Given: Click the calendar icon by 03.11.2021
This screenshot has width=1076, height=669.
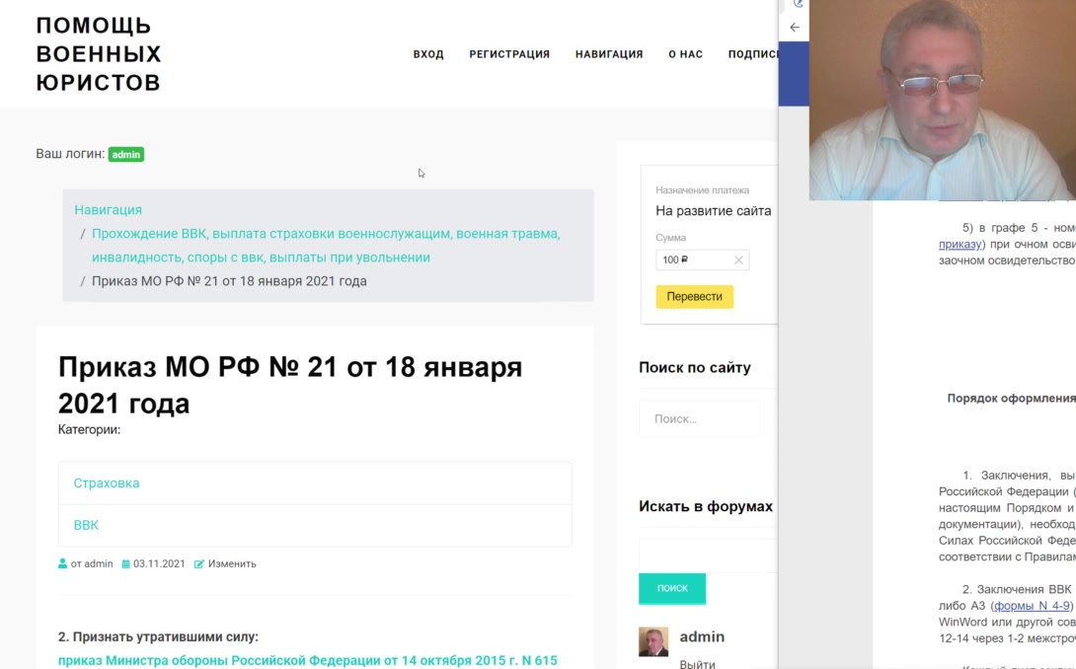Looking at the screenshot, I should tap(125, 564).
